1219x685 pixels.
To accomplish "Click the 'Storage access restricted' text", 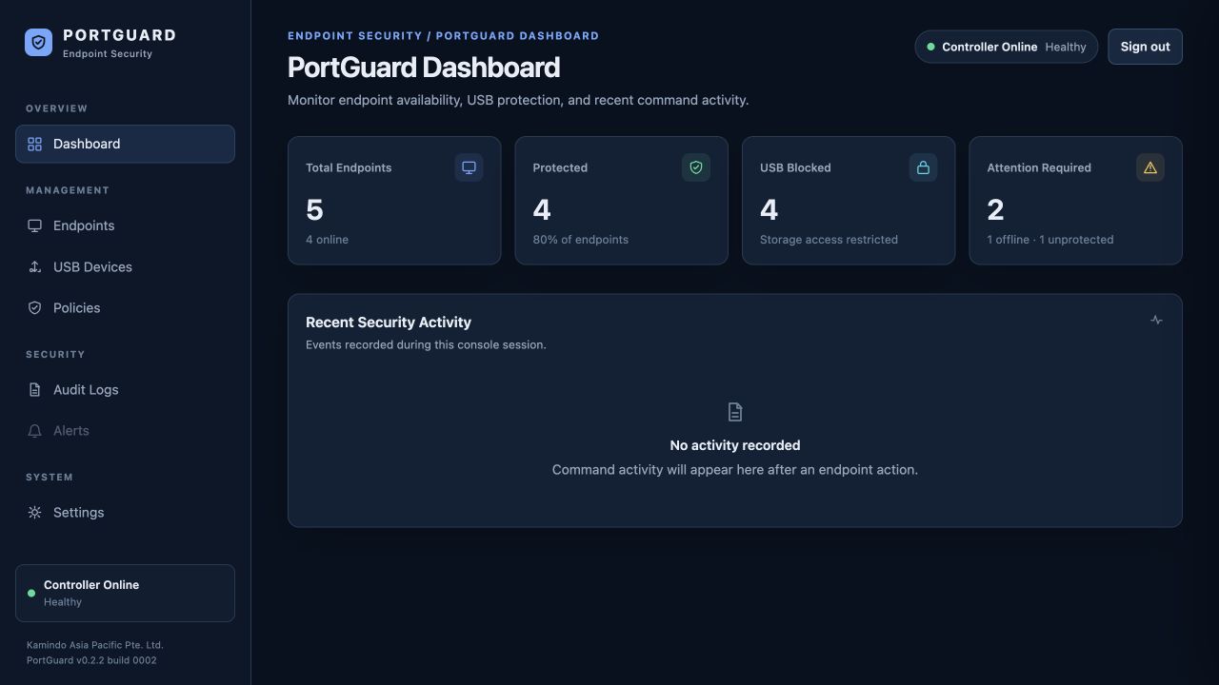I will click(829, 240).
